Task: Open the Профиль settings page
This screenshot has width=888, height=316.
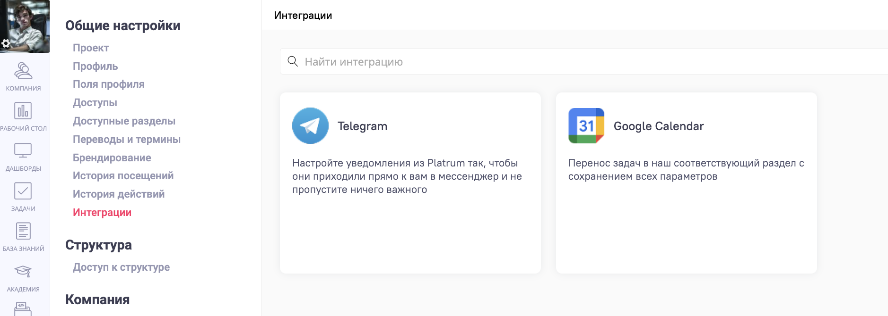Action: point(95,66)
